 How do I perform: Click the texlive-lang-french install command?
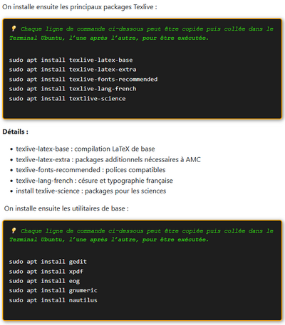click(73, 89)
